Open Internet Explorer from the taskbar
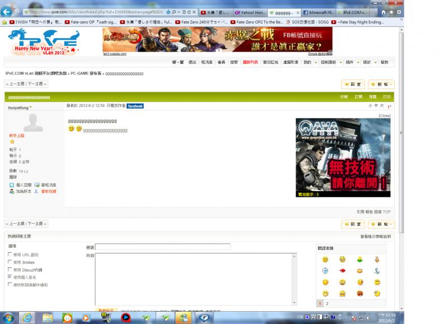 [27, 318]
